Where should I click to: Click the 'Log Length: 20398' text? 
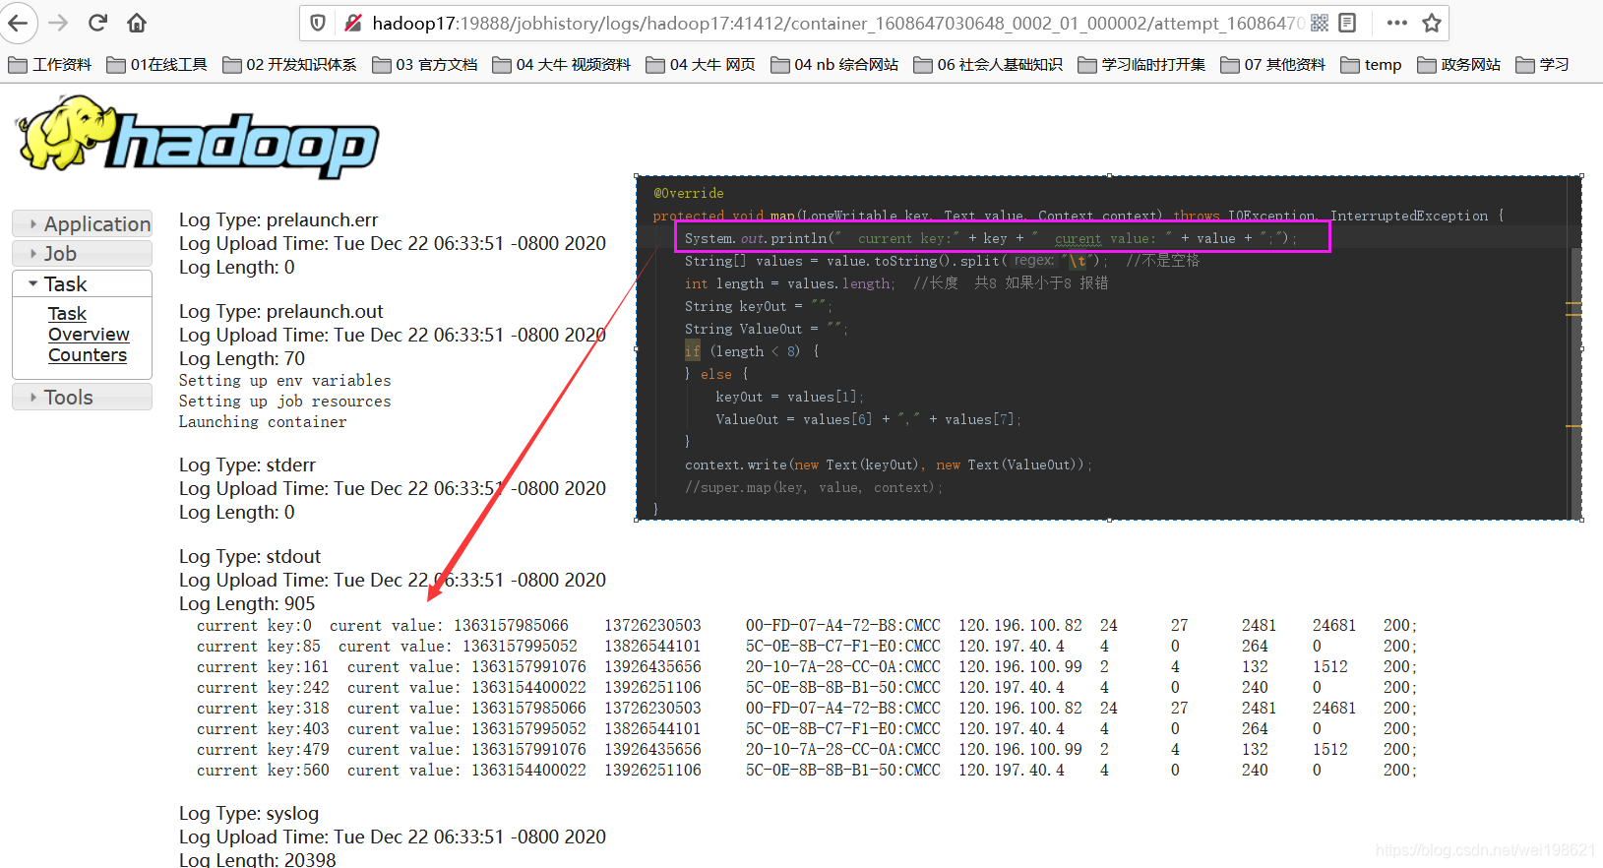click(258, 859)
